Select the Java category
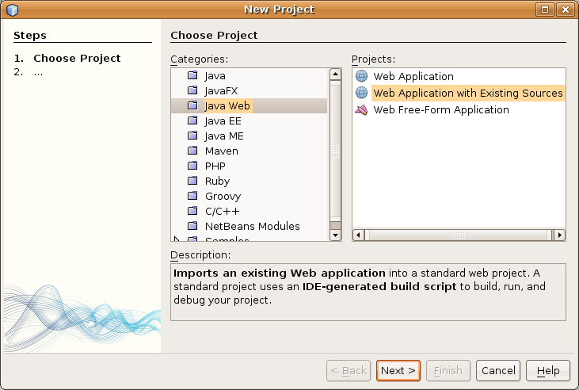The width and height of the screenshot is (579, 390). 215,76
